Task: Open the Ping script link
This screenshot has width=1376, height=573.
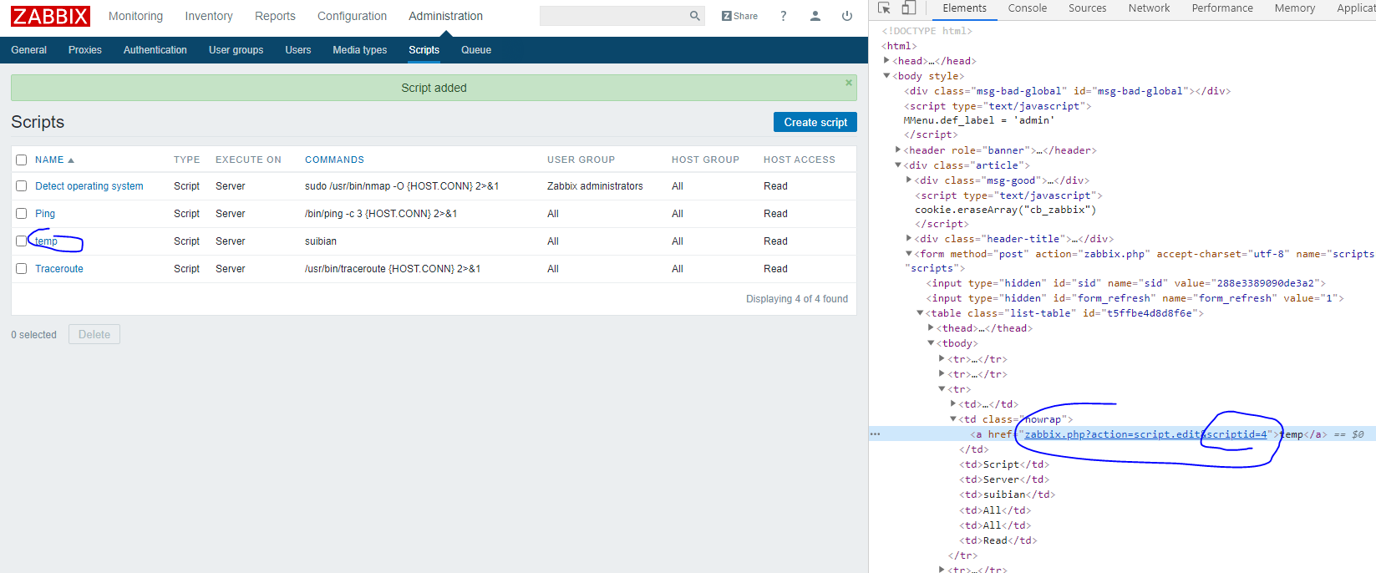Action: 45,214
